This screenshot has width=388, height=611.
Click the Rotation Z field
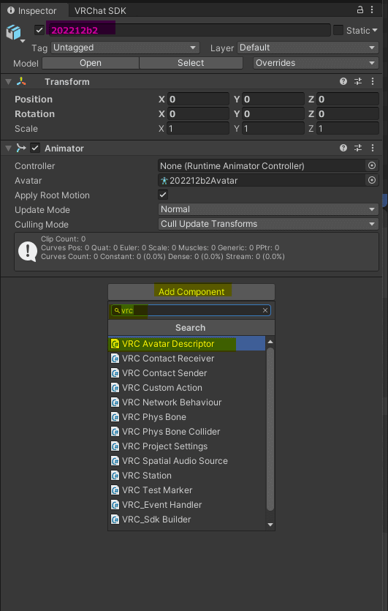pyautogui.click(x=348, y=113)
